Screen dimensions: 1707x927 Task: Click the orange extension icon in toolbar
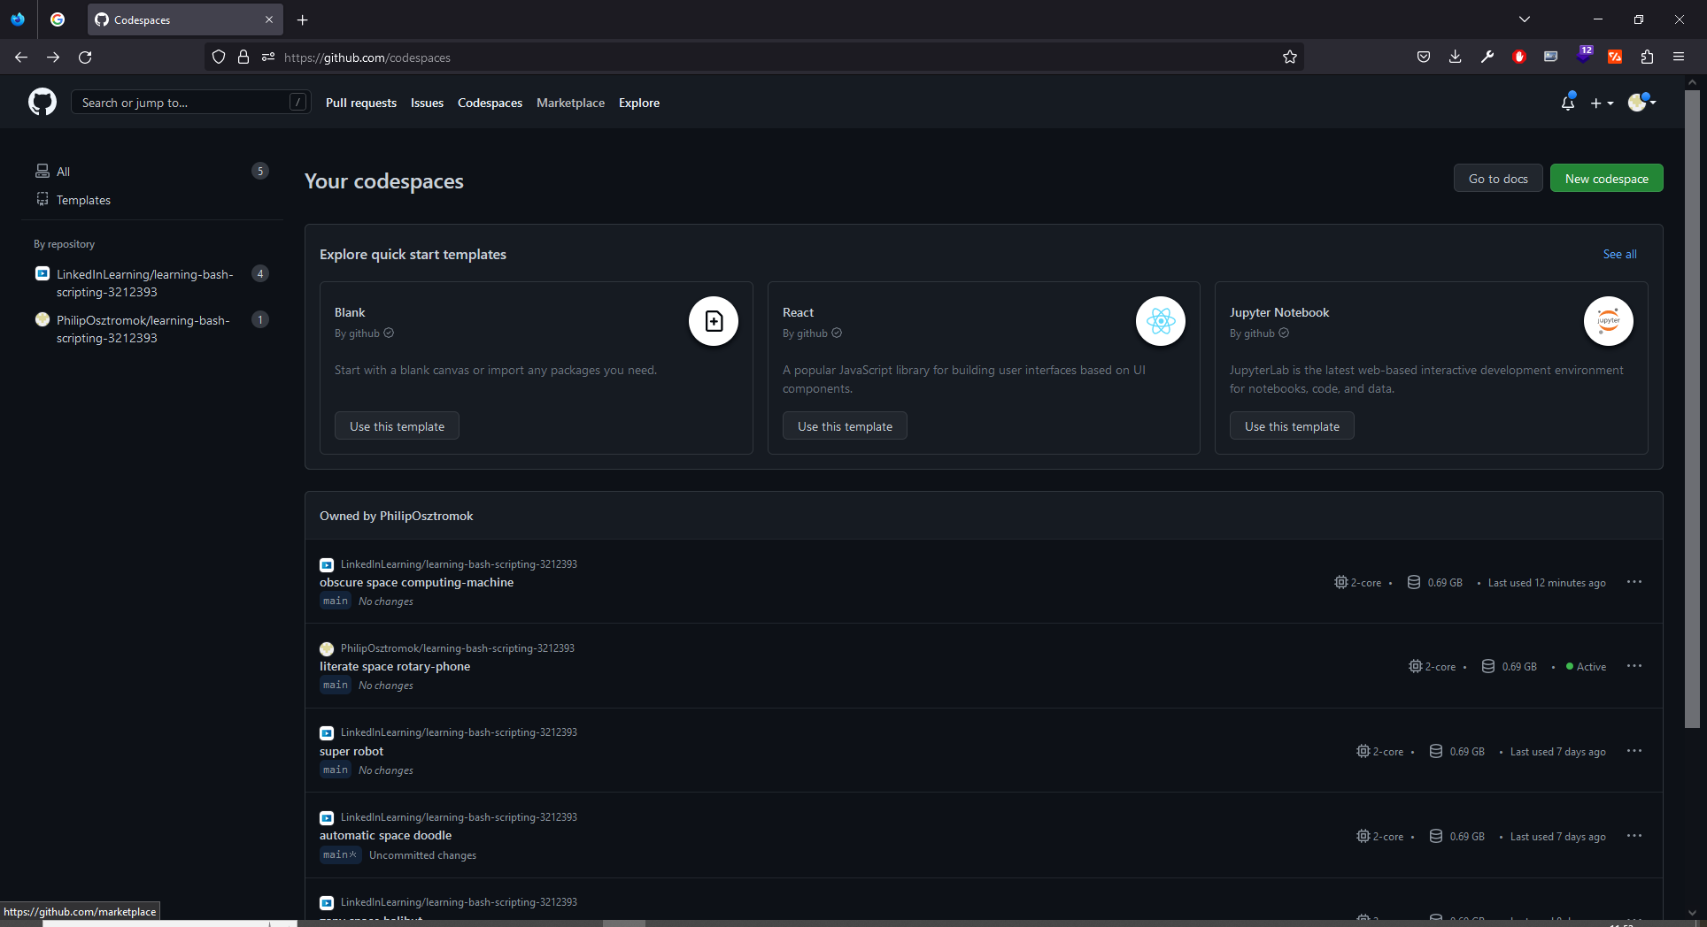coord(1615,57)
